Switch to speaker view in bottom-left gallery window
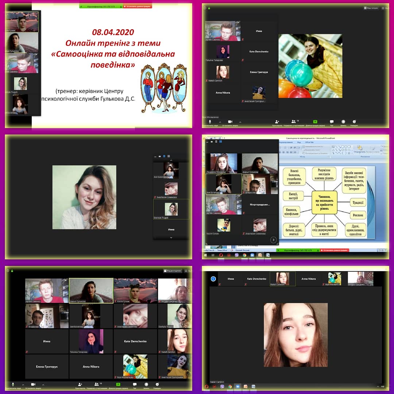The image size is (394, 394). pos(173,271)
